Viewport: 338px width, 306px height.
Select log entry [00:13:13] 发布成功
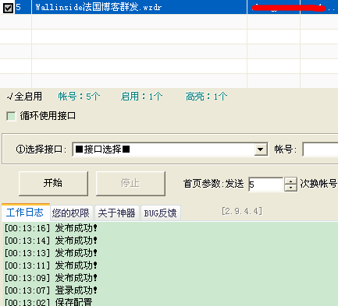tap(51, 253)
